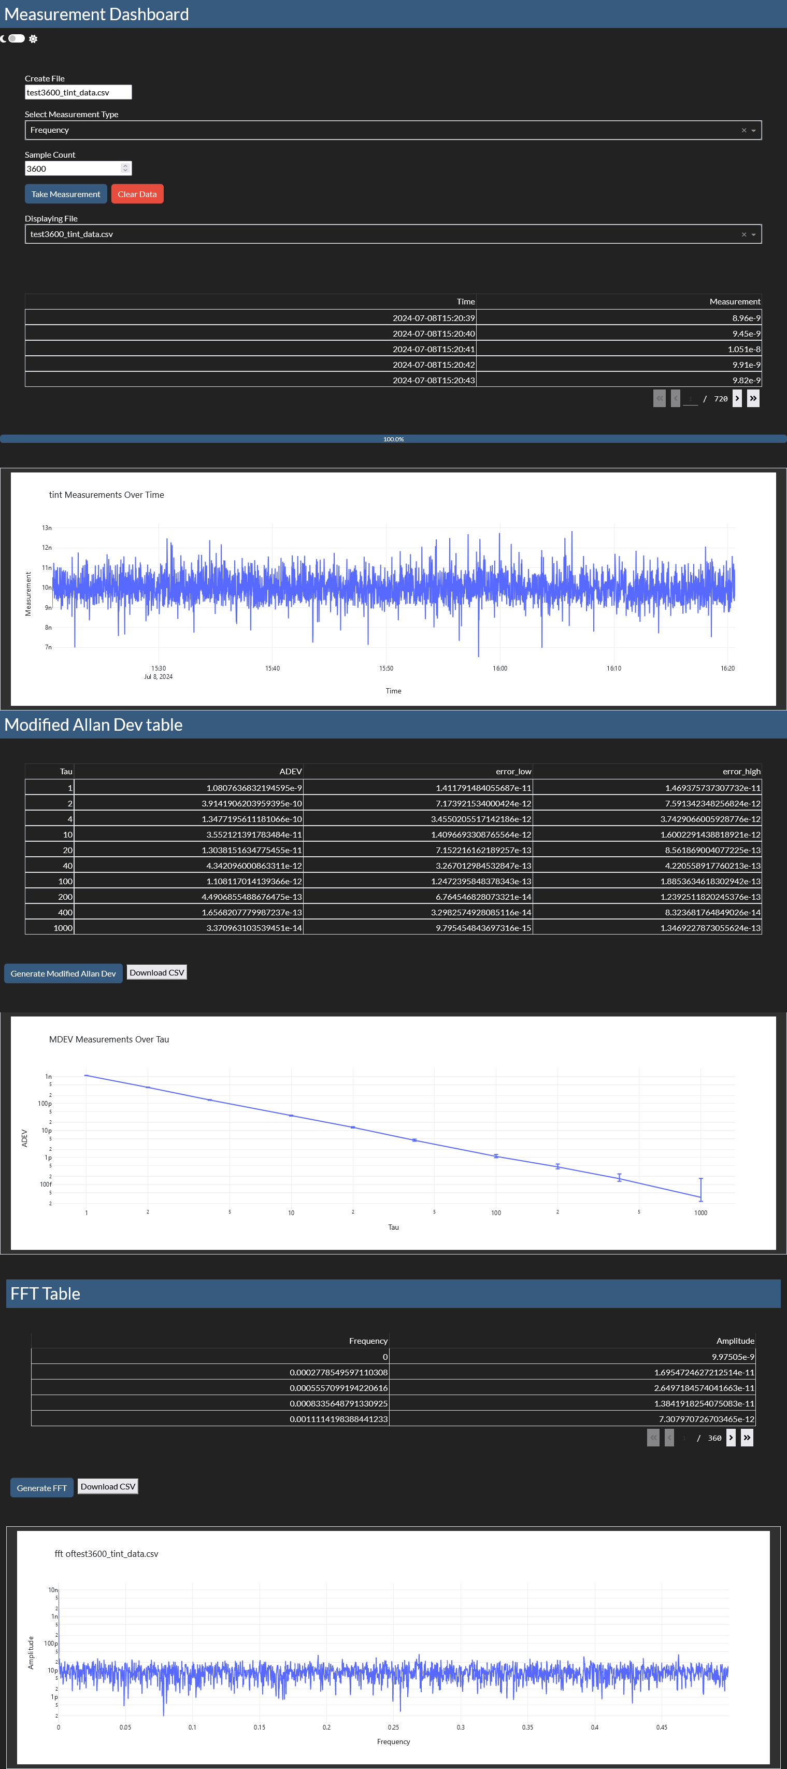Jump to last page of FFT table
Image resolution: width=787 pixels, height=1769 pixels.
tap(747, 1437)
